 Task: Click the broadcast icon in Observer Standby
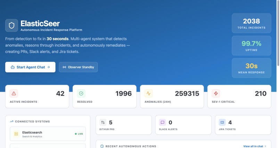click(64, 67)
